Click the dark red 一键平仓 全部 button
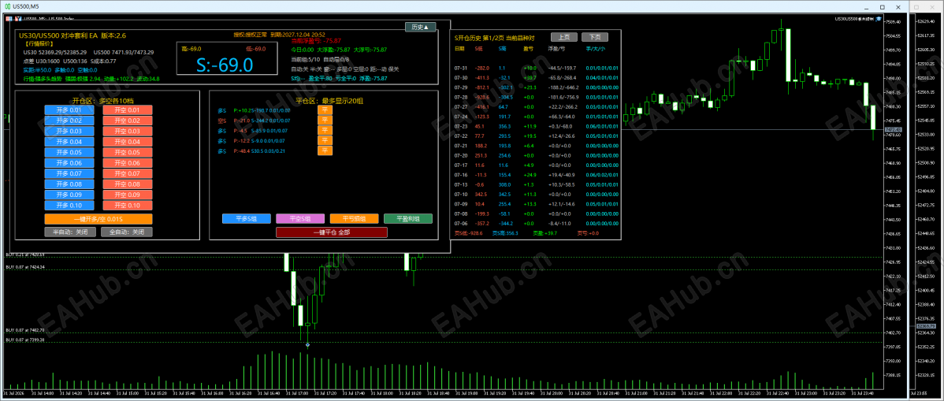Screen dimensions: 944x401 click(x=332, y=232)
